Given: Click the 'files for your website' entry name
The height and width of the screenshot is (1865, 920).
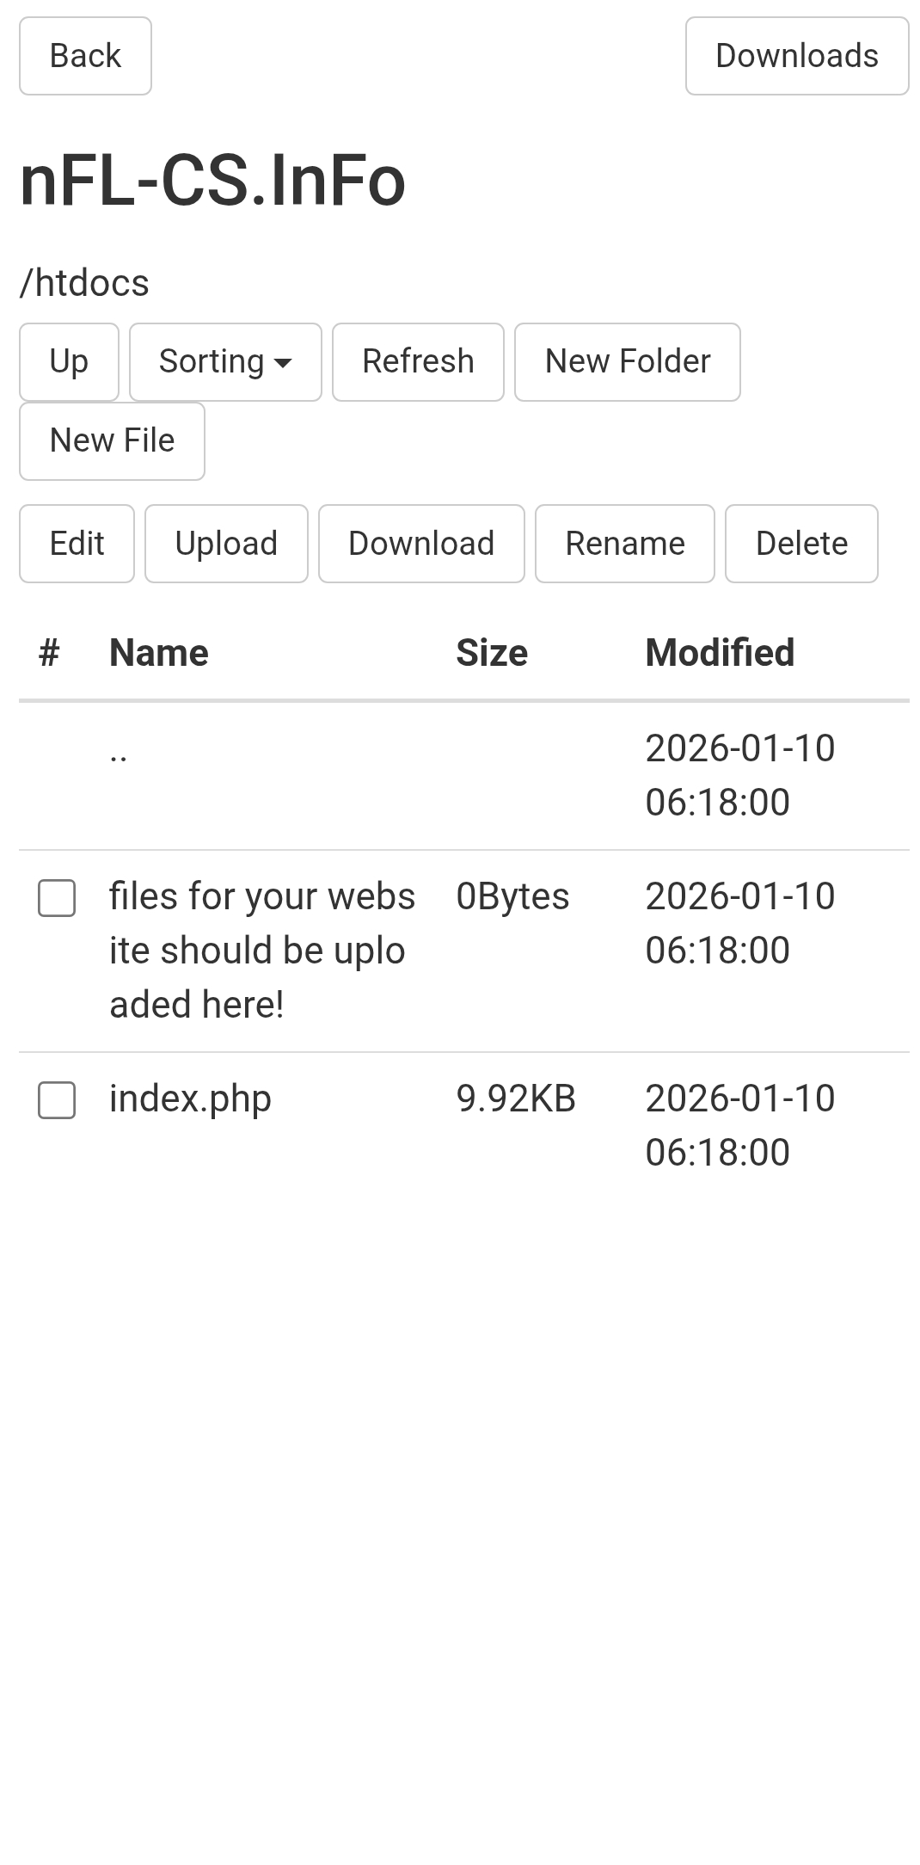Looking at the screenshot, I should pos(261,950).
